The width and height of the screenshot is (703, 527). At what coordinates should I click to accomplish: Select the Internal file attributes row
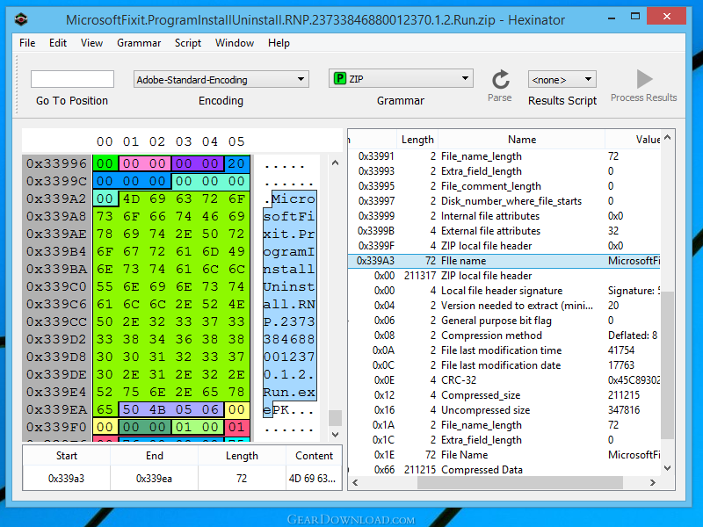click(x=504, y=216)
